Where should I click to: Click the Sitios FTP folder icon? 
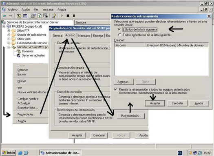[13, 30]
